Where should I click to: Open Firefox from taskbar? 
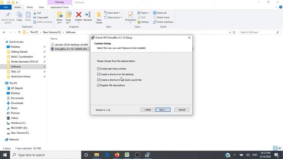[117, 155]
